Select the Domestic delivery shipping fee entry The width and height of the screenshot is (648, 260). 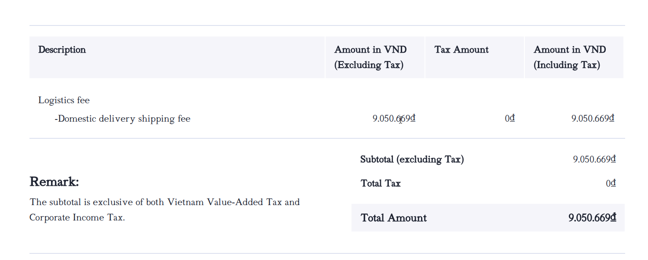pyautogui.click(x=122, y=119)
